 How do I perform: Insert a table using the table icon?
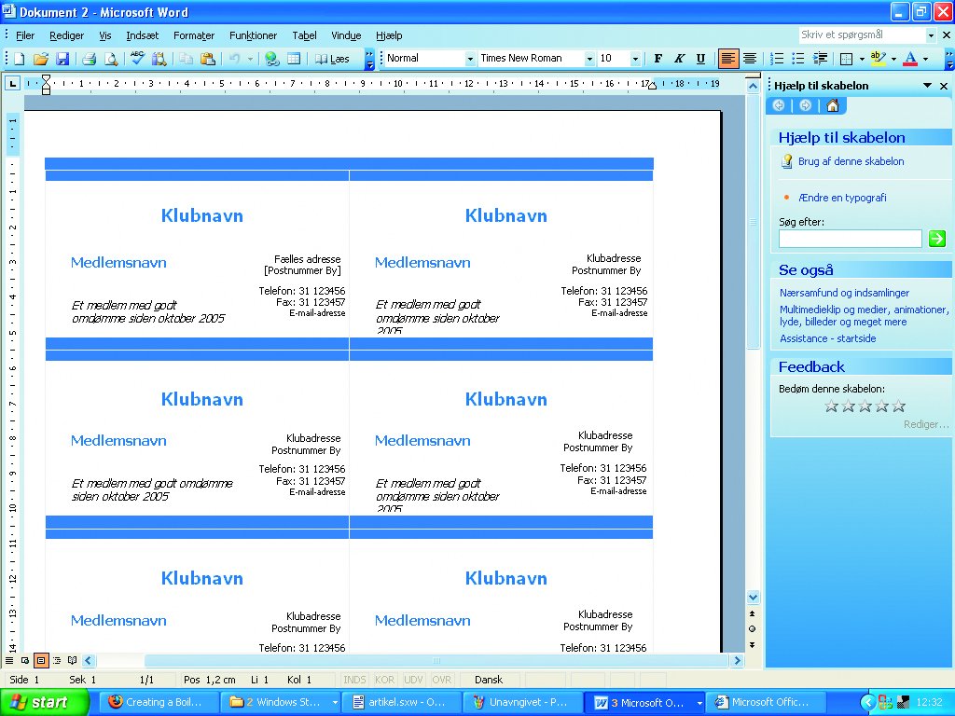point(294,59)
